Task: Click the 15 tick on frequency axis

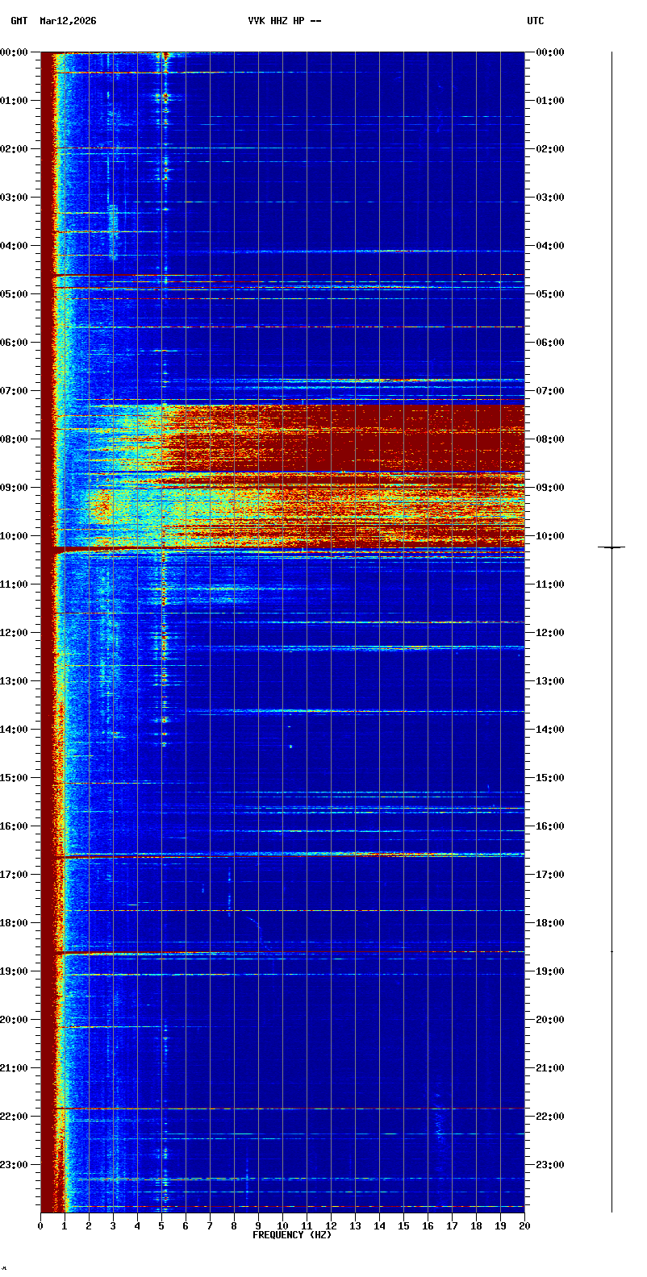Action: [x=403, y=1226]
